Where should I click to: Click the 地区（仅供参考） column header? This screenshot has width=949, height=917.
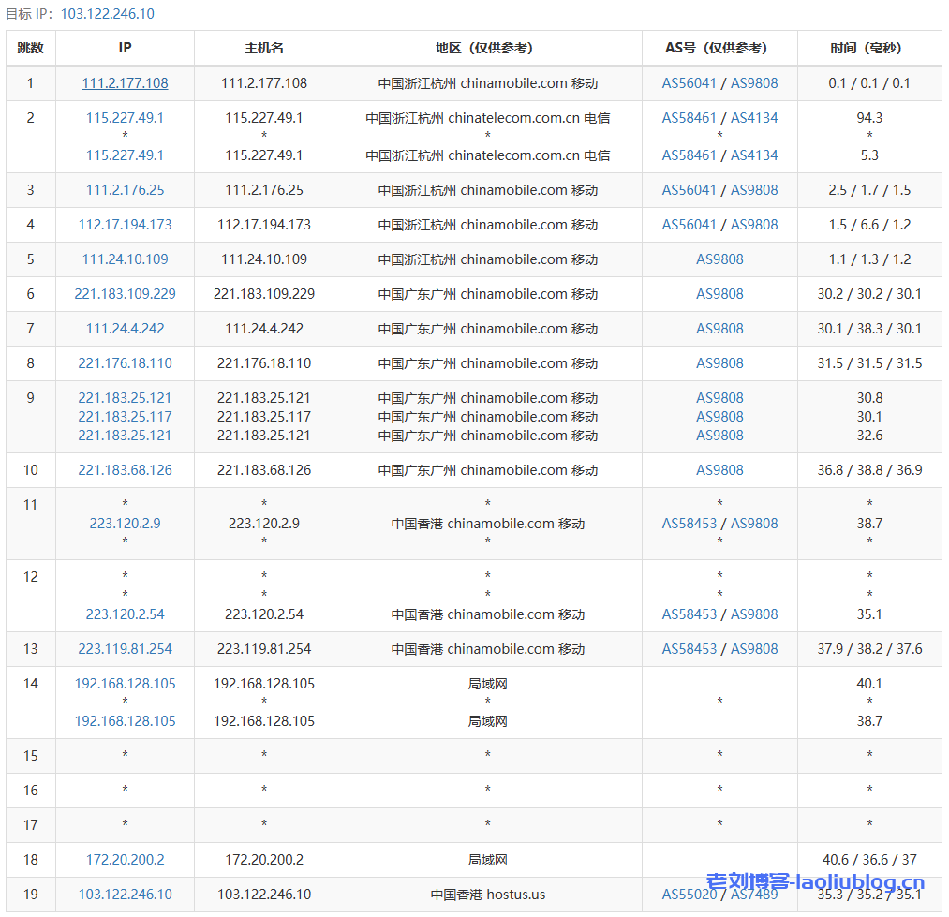(x=487, y=48)
